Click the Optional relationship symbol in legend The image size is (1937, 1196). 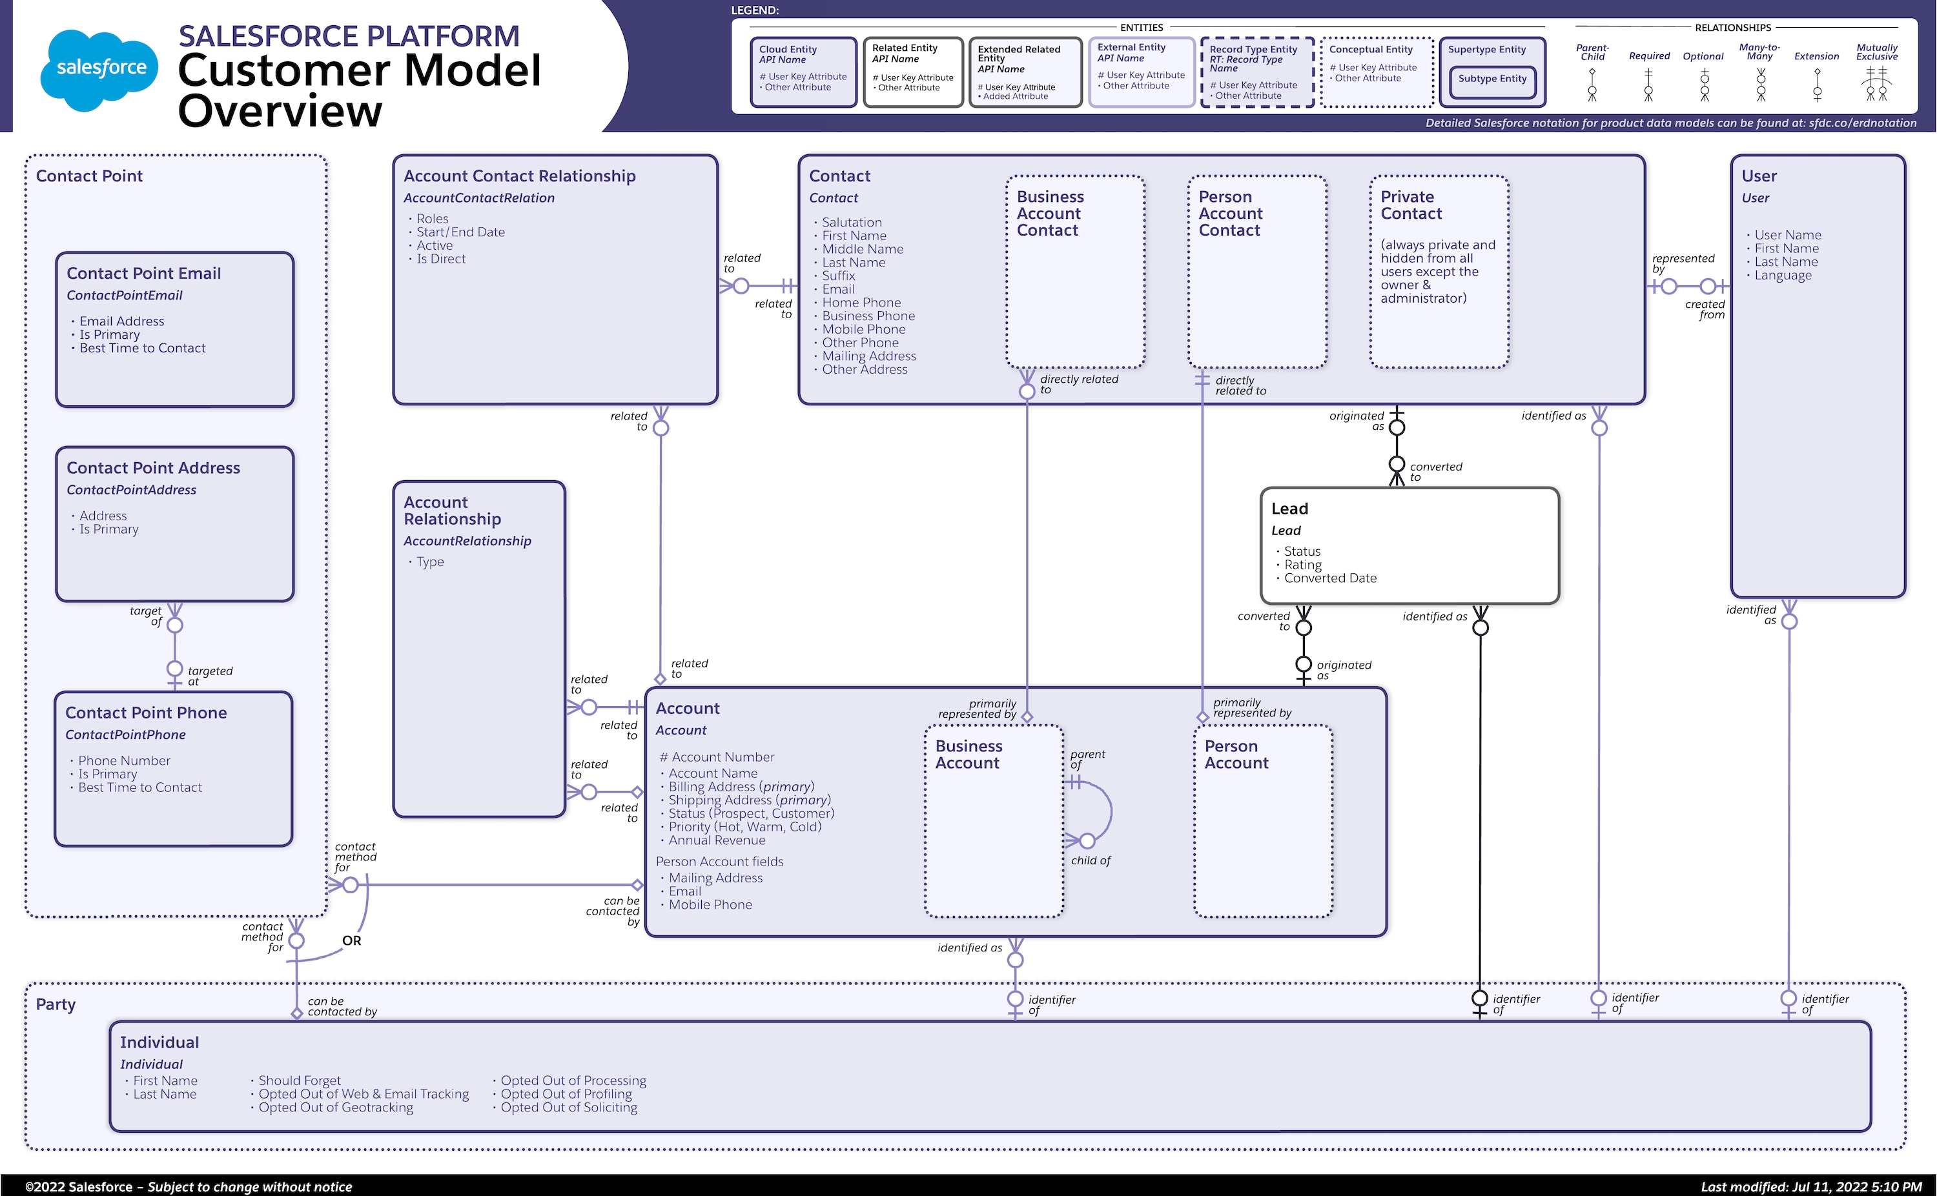[x=1705, y=85]
